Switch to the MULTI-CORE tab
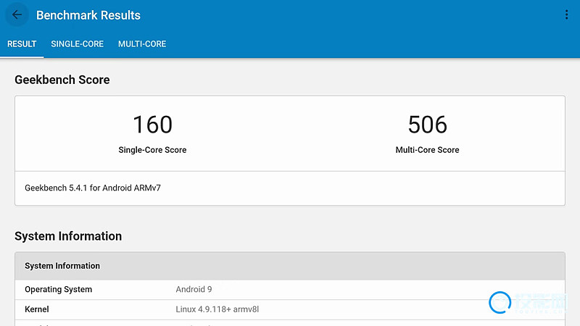The image size is (580, 326). click(142, 44)
